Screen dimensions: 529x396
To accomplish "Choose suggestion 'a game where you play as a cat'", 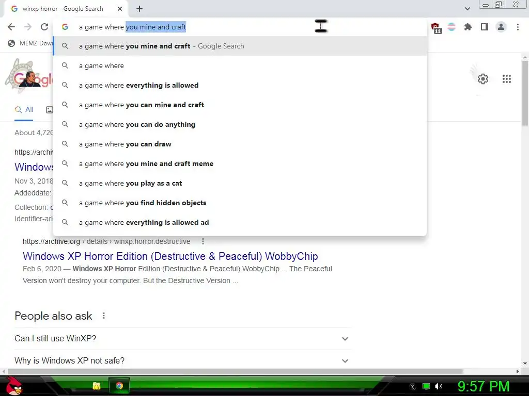I will coord(240,183).
